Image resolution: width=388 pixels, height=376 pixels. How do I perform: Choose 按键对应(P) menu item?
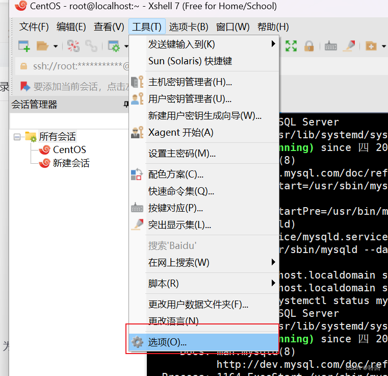(204, 208)
